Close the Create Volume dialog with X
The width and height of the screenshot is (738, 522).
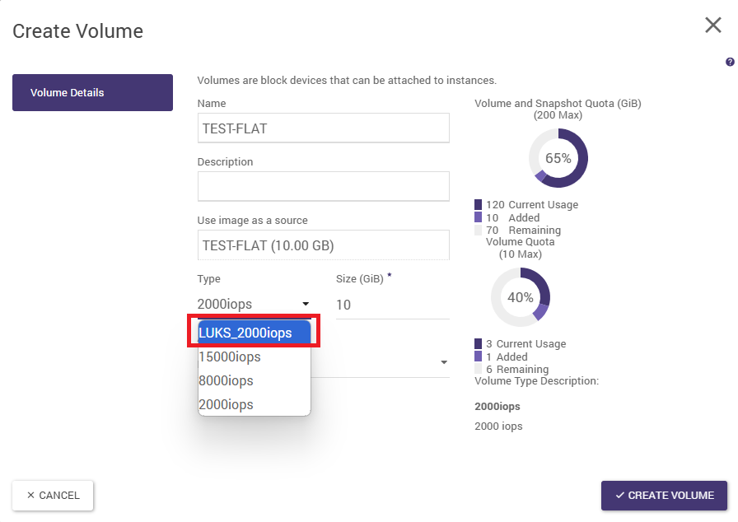coord(712,26)
